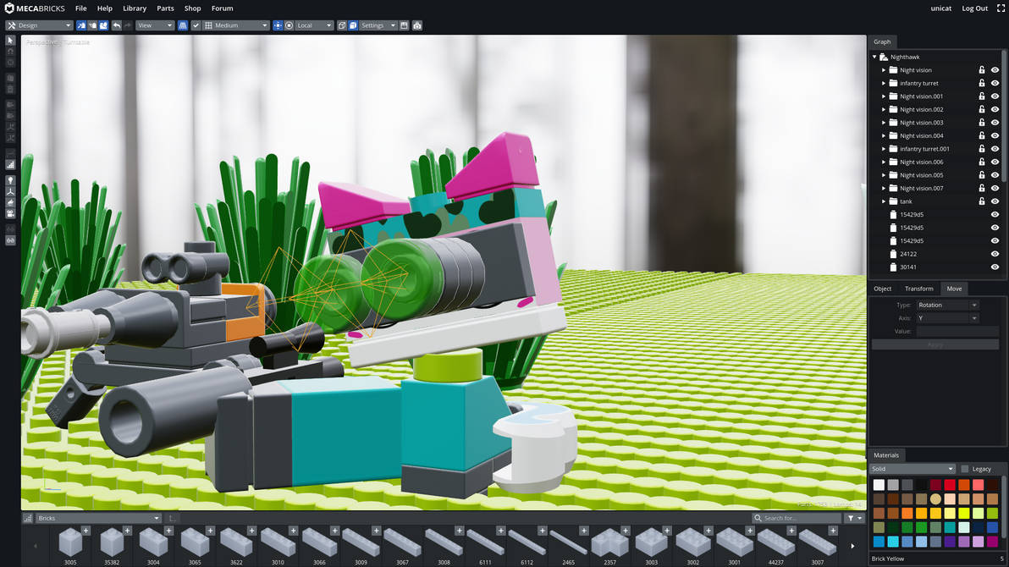1009x567 pixels.
Task: Open the Library menu
Action: point(135,8)
